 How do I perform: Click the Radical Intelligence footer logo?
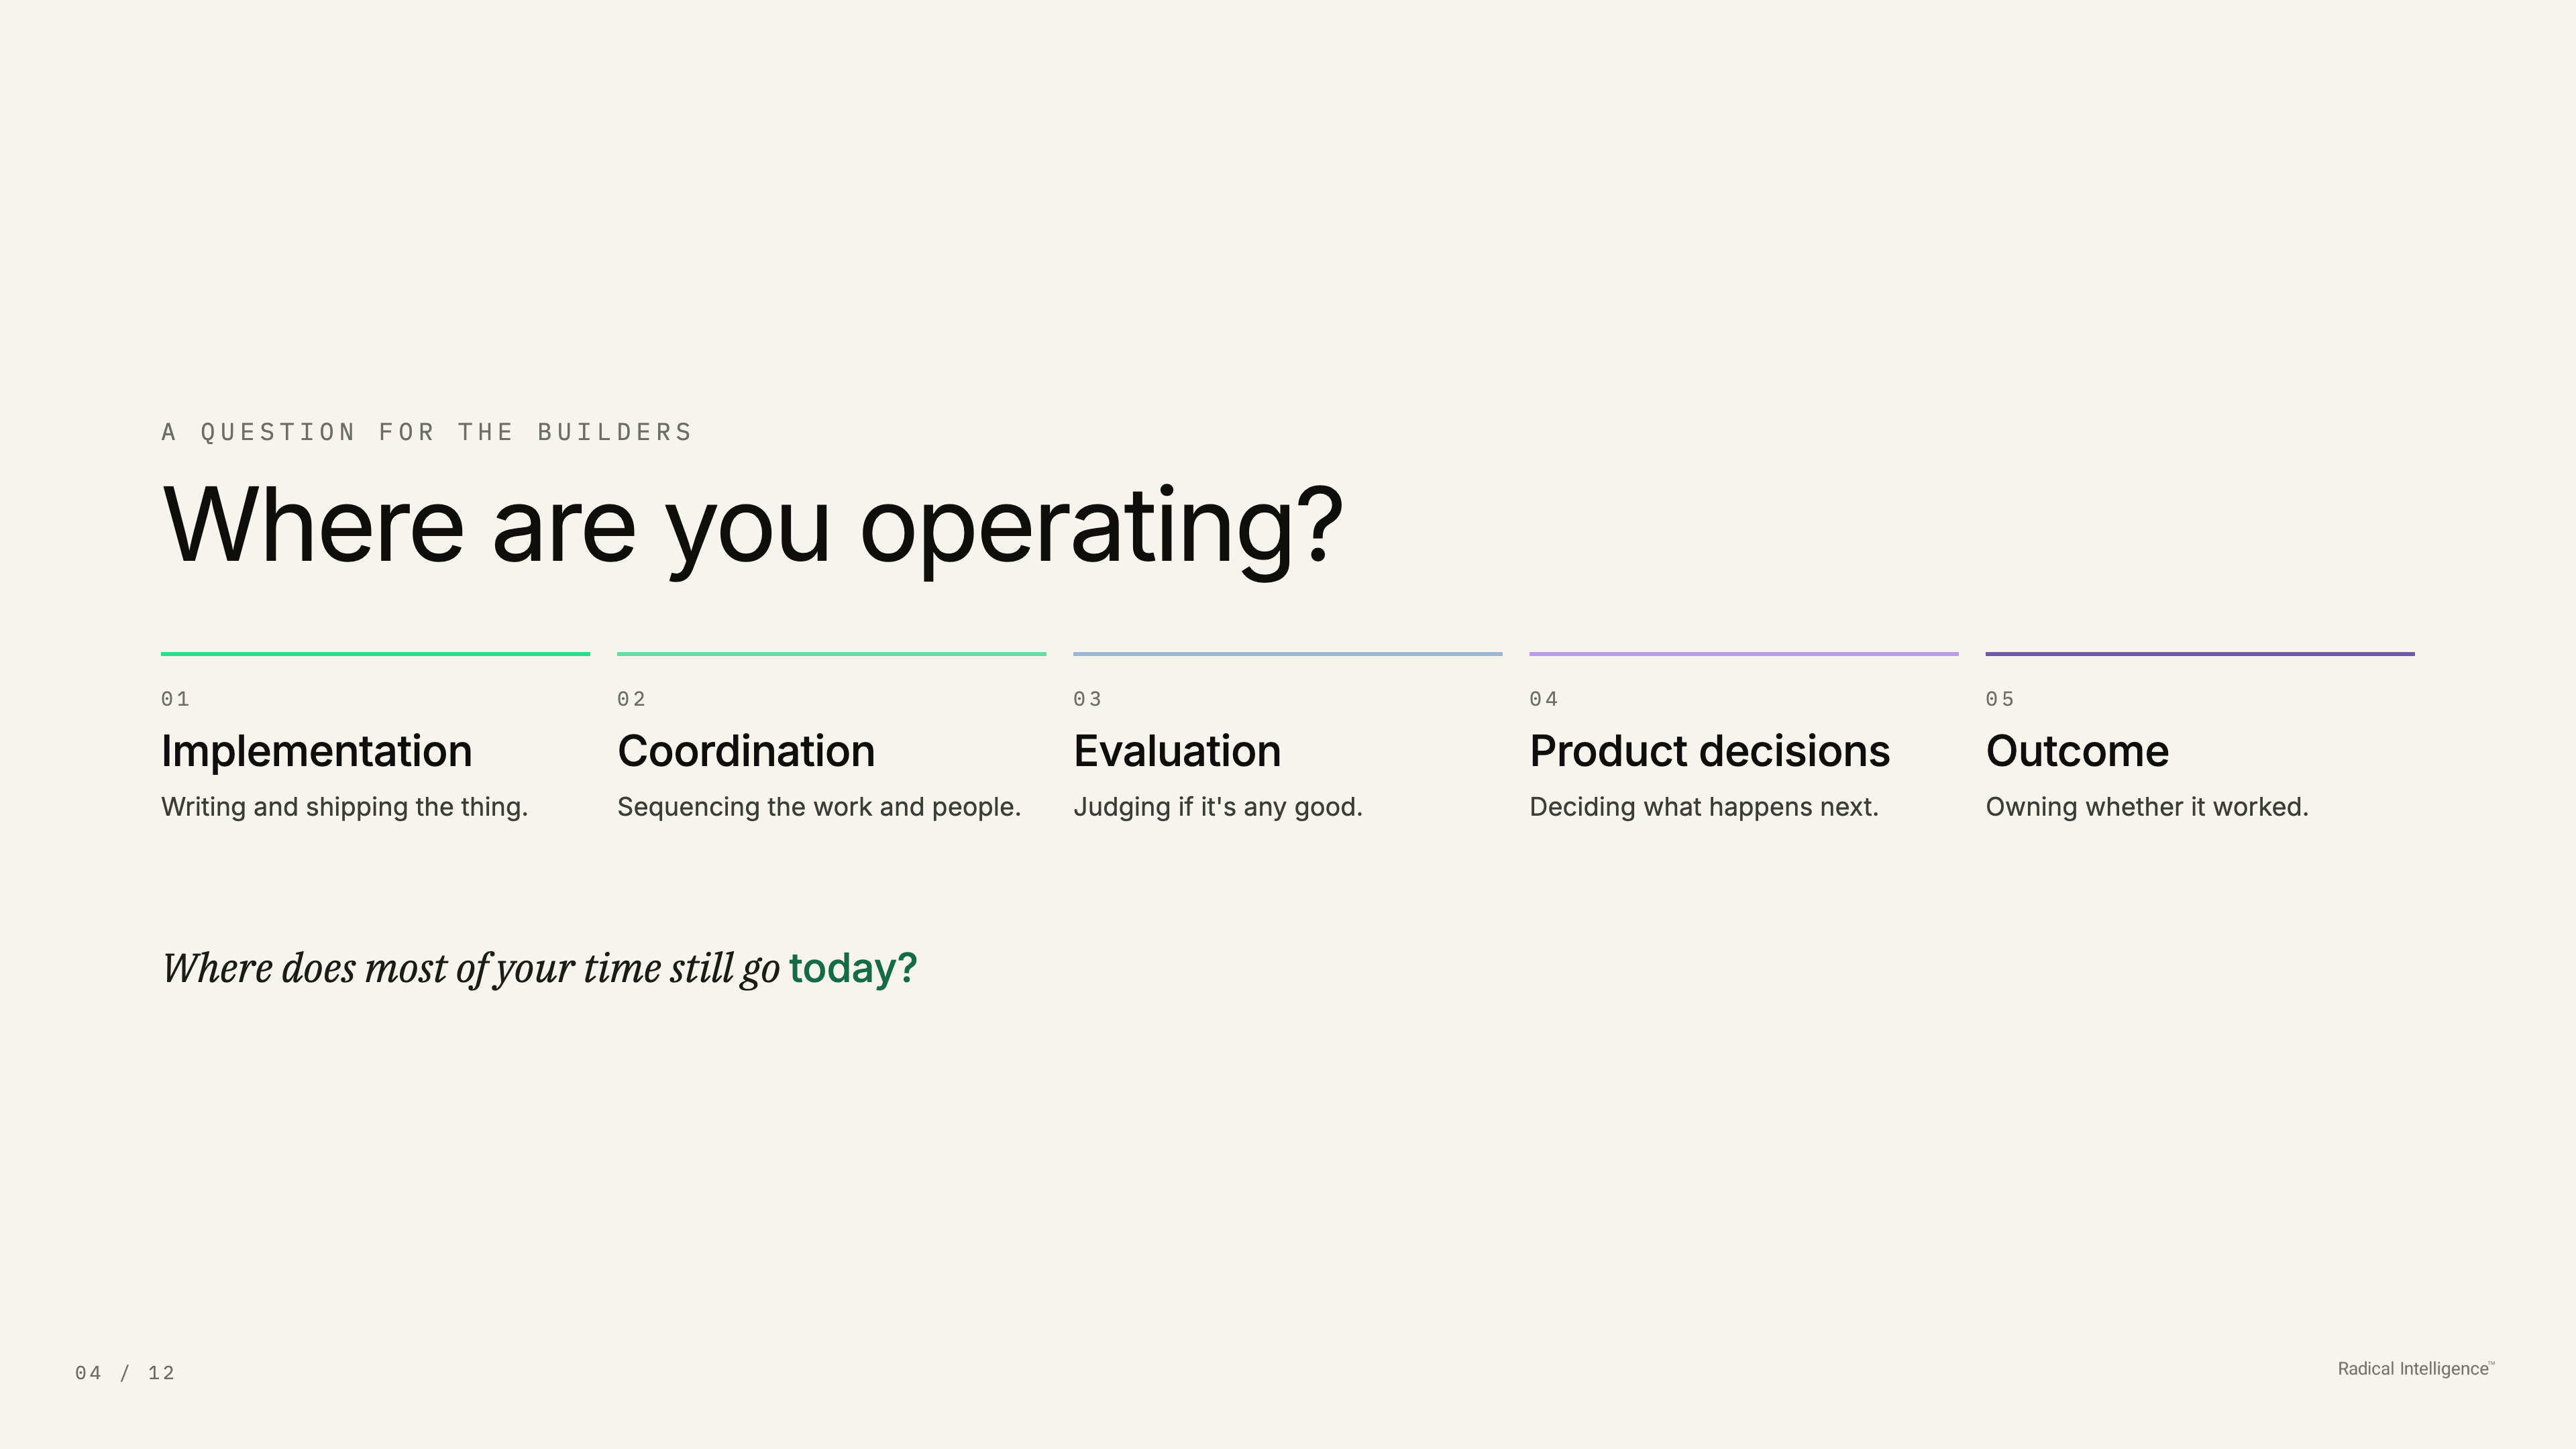click(2416, 1369)
